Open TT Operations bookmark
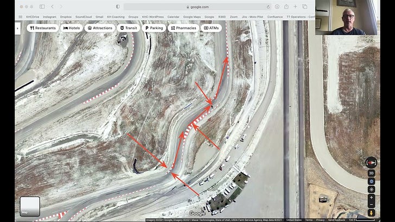Screen dimensions: 395x222 (x=301, y=17)
